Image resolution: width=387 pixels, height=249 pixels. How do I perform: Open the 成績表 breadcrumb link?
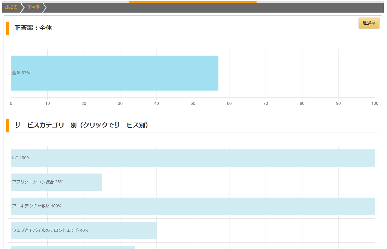click(11, 7)
